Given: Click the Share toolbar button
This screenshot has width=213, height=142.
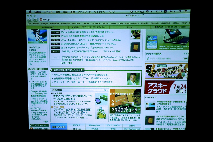Looking at the screenshot, I should pos(35,20).
